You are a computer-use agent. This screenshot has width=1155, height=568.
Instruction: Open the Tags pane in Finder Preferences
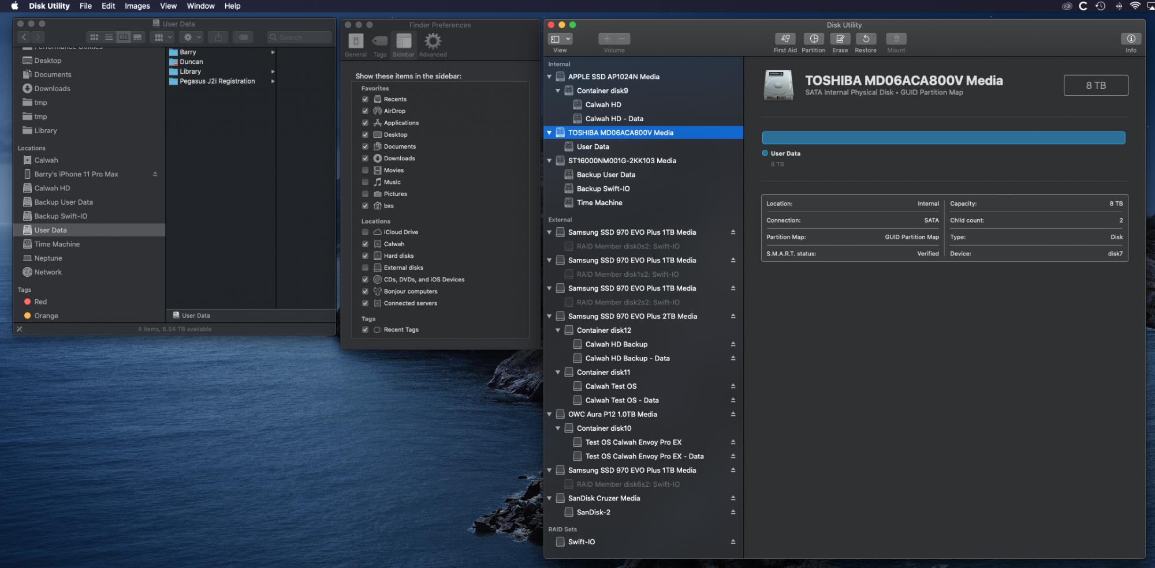click(x=379, y=45)
